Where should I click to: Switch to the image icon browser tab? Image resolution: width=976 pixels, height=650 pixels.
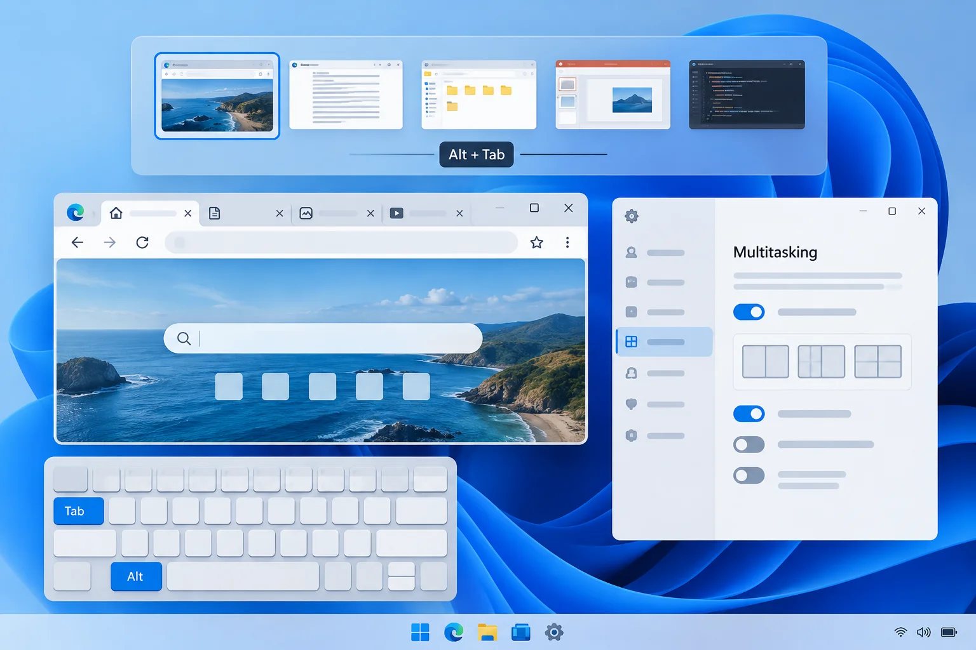click(x=337, y=213)
